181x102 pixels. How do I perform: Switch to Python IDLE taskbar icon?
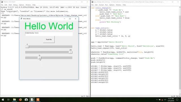tap(32, 99)
